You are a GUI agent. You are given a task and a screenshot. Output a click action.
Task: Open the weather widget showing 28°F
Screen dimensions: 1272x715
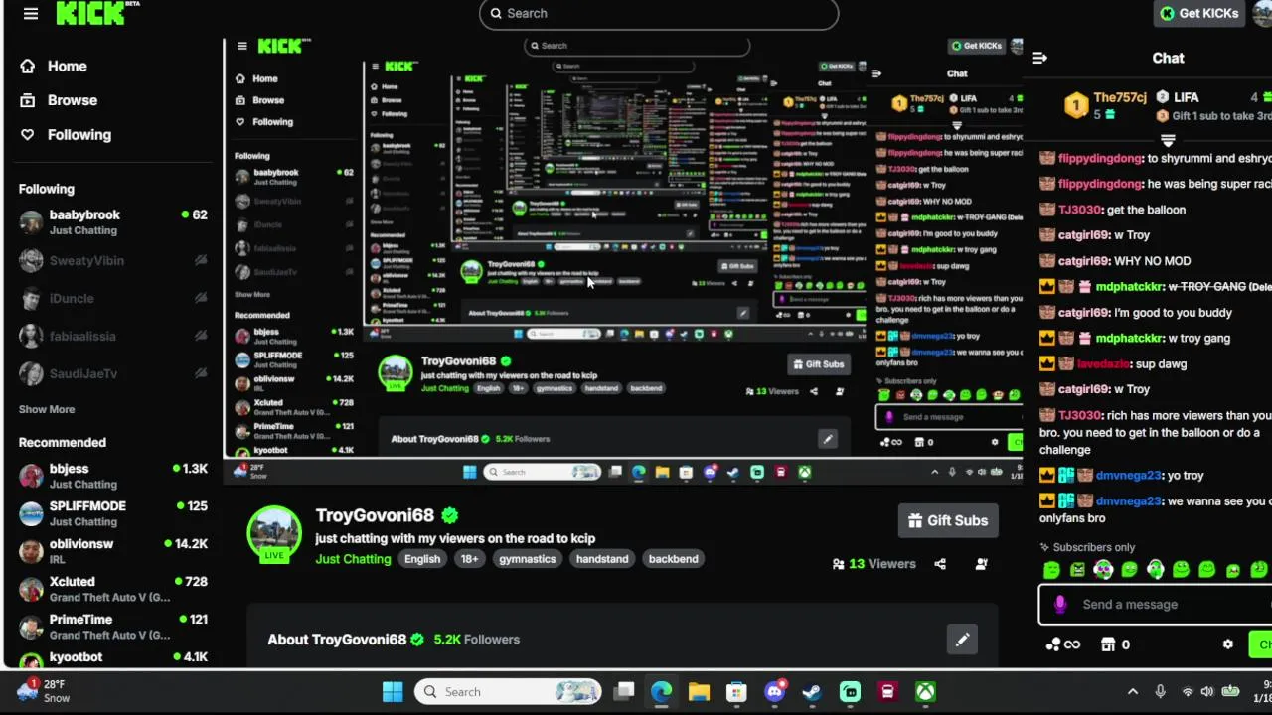tap(44, 691)
